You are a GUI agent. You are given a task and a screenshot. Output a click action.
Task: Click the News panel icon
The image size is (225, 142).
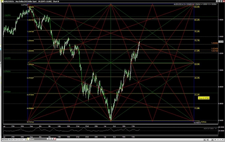pyautogui.click(x=28, y=139)
